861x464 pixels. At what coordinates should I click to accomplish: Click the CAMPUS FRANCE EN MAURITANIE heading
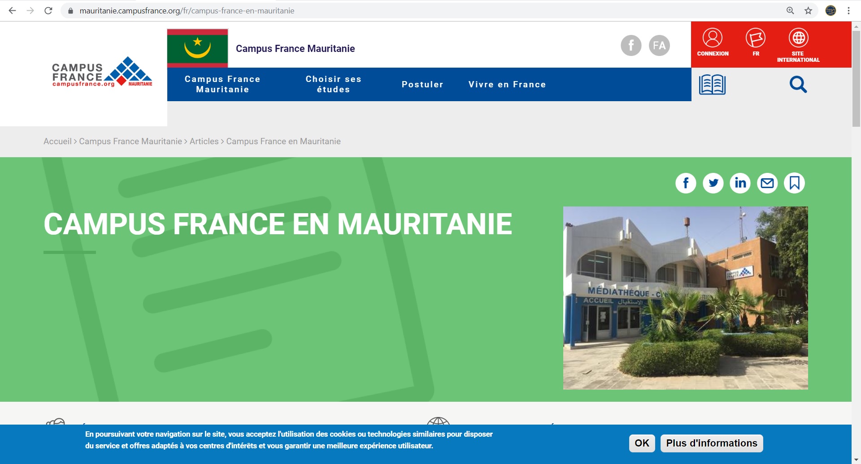pyautogui.click(x=278, y=224)
